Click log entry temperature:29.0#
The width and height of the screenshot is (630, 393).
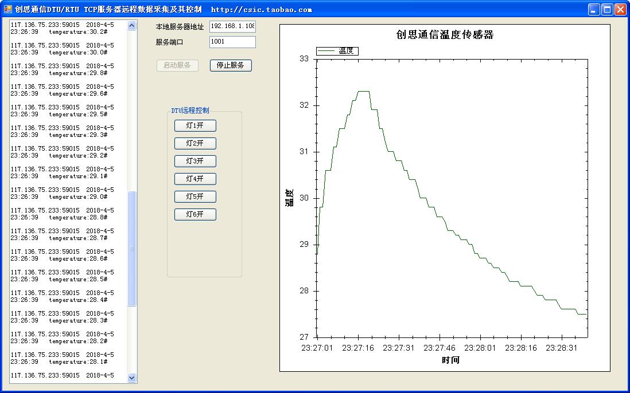point(78,197)
